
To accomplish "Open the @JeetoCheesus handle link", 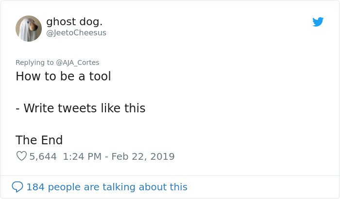I will pos(76,33).
